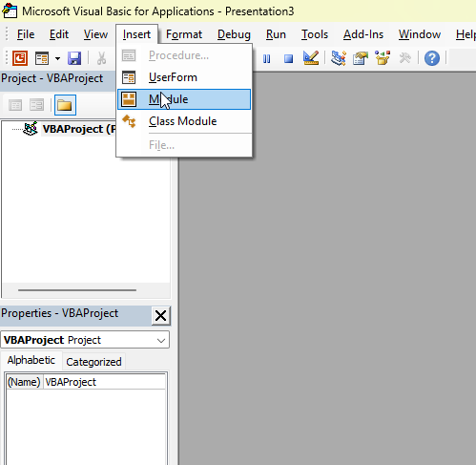Viewport: 476px width, 465px height.
Task: Click the Project panel horizontal scrollbar
Action: (77, 290)
